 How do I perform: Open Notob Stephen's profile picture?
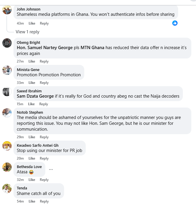click(x=7, y=113)
